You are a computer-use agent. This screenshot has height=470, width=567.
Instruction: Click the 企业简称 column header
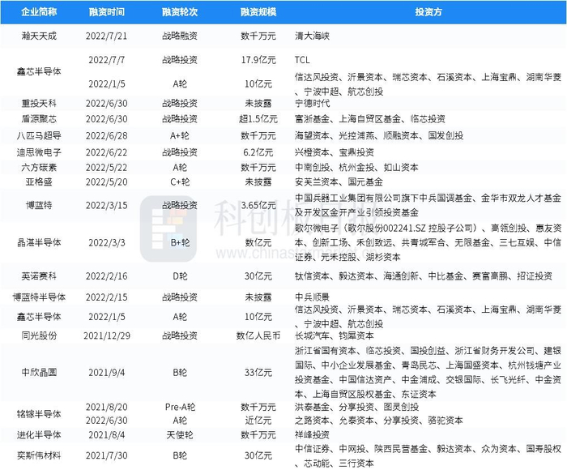(39, 12)
